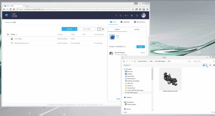The width and height of the screenshot is (215, 116).
Task: Open Terms and Conditions footer link
Action: [x=92, y=105]
